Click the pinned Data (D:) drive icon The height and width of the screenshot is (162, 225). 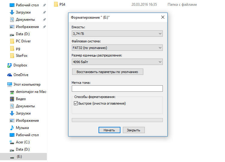12,35
